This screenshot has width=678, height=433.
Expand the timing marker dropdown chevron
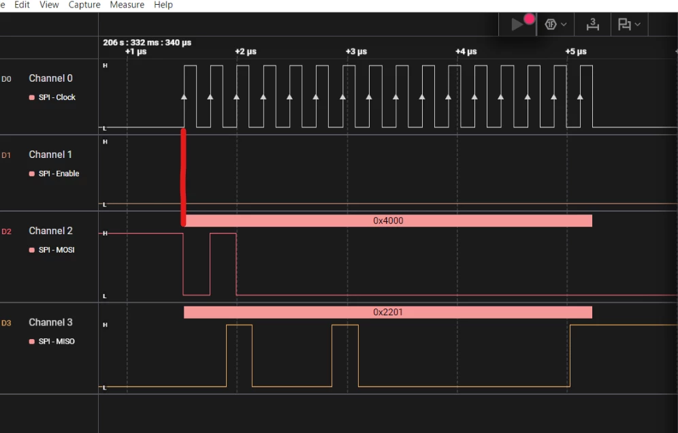click(x=638, y=25)
